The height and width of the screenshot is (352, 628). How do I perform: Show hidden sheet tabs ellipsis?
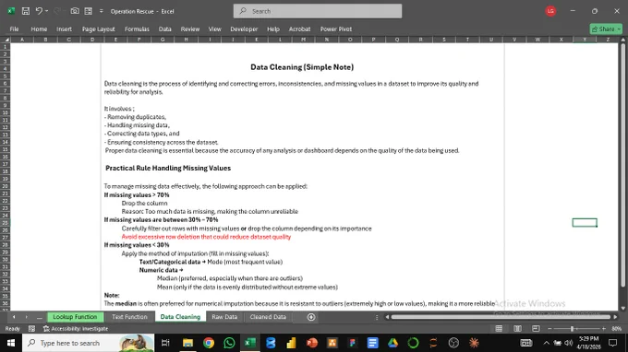click(39, 317)
